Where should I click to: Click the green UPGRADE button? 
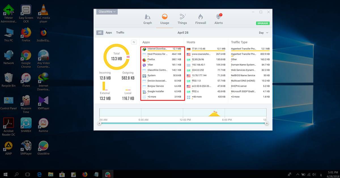click(x=263, y=23)
